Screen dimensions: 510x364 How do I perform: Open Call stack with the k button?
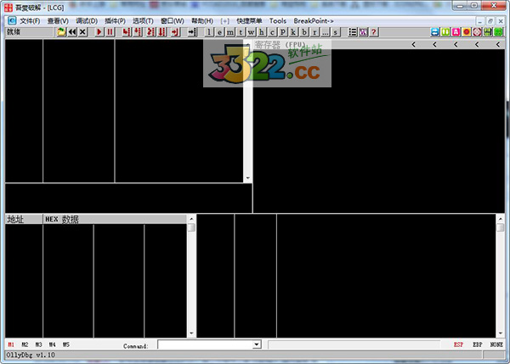point(293,32)
